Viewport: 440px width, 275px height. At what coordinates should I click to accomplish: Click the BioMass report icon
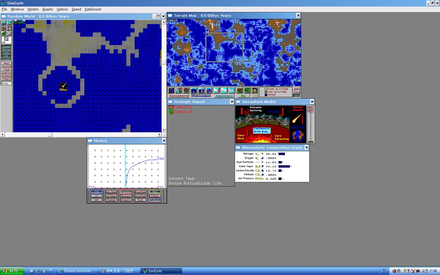171,112
